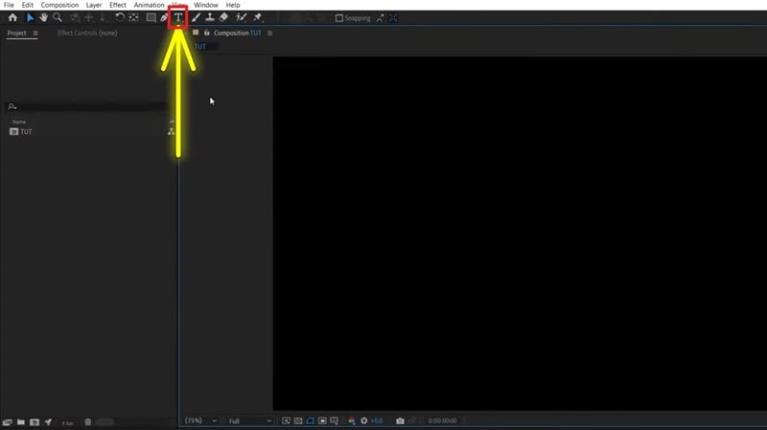Screen dimensions: 767x430
Task: Open the File menu
Action: (9, 5)
